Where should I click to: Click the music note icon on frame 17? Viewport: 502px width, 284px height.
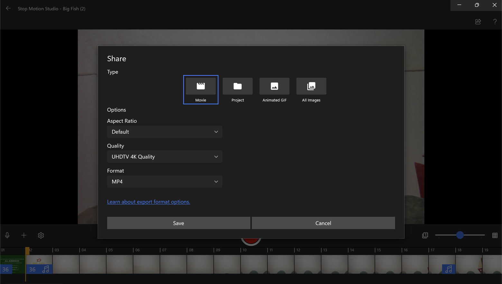pos(449,269)
